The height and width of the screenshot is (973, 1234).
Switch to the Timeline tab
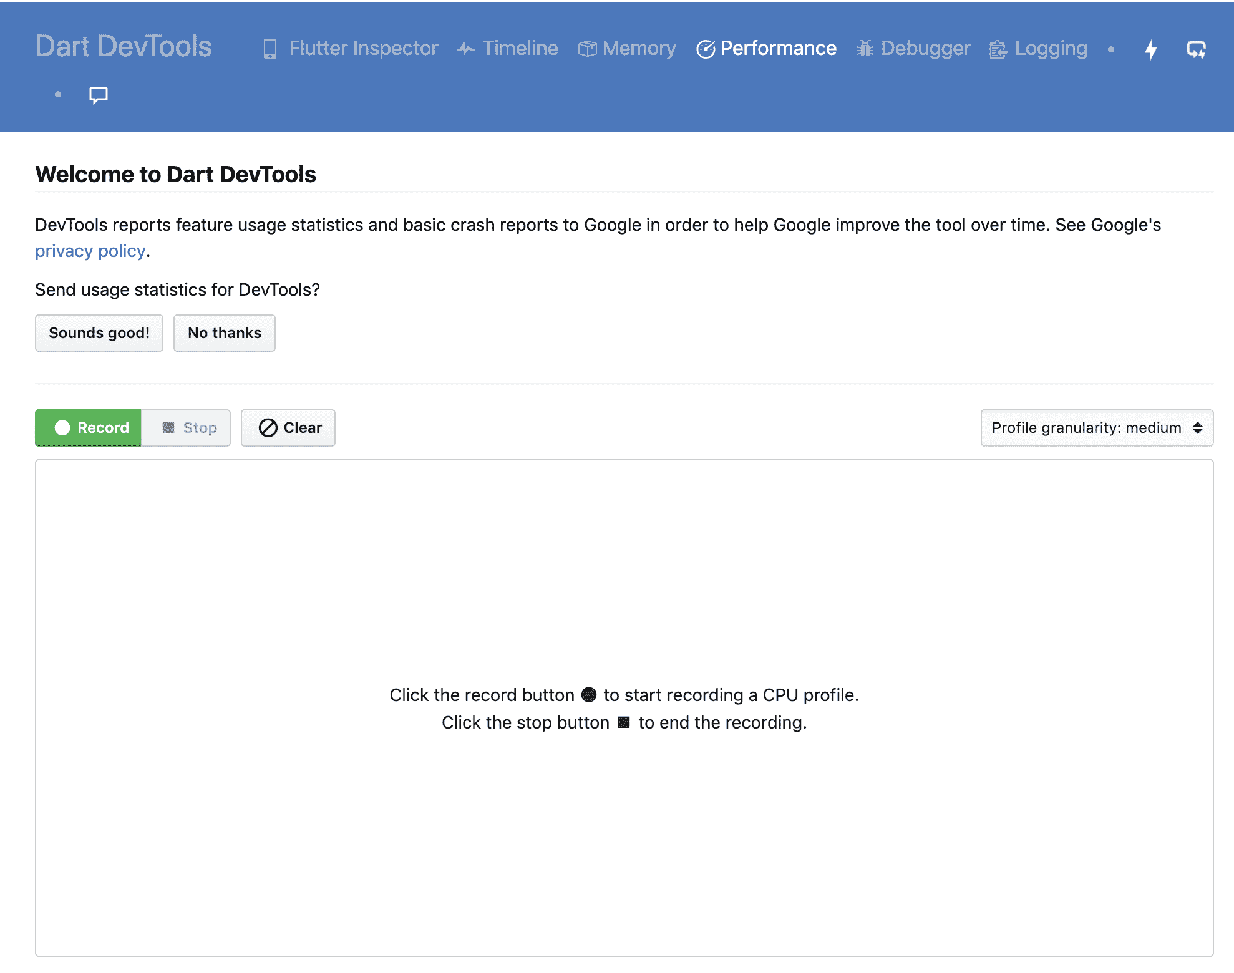[x=520, y=49]
